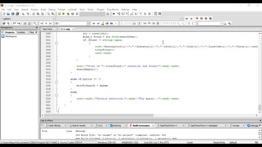The height and width of the screenshot is (147, 262).
Task: Select the Workspace tree item
Action: click(11, 36)
